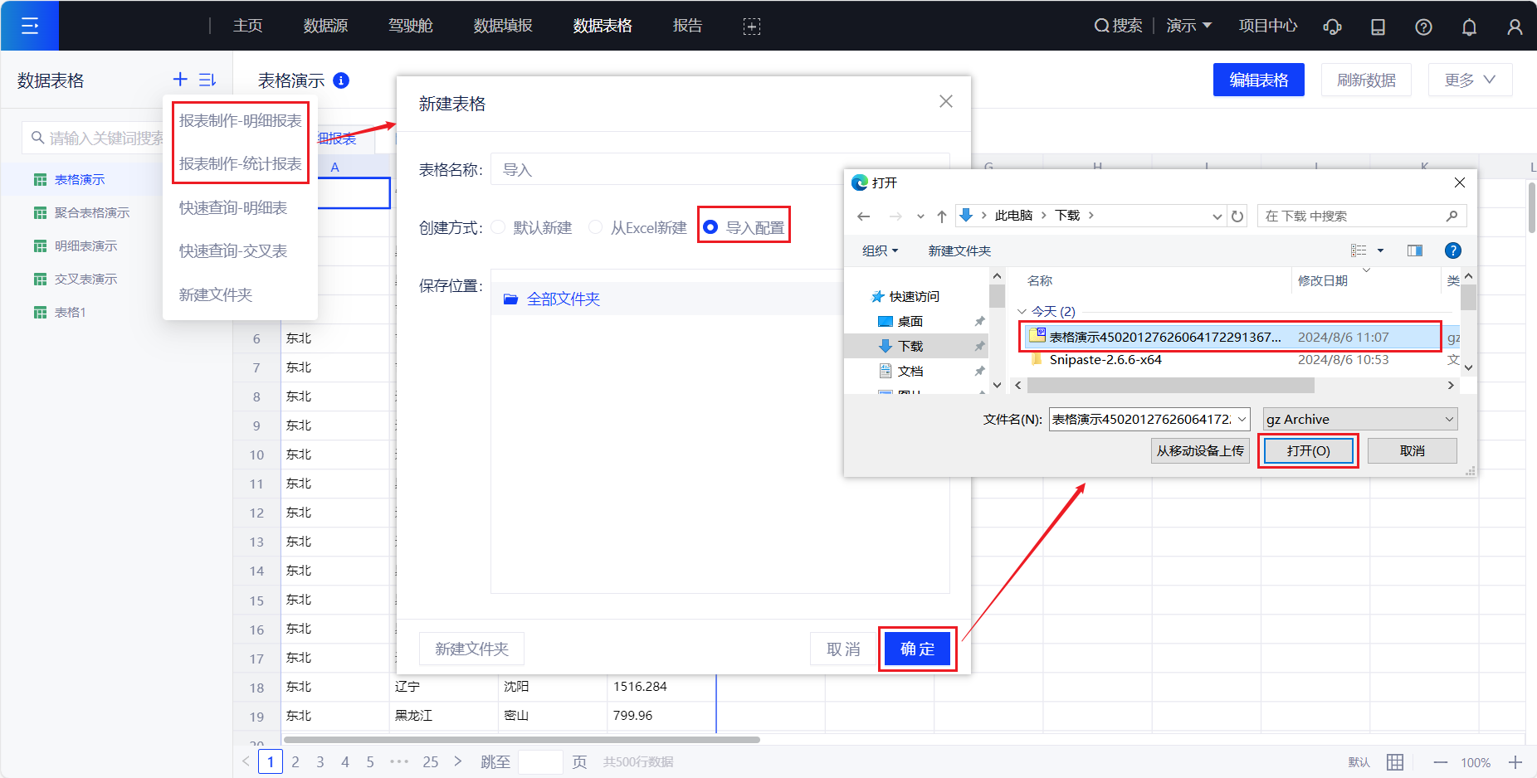Viewport: 1537px width, 778px height.
Task: Open the gz Archive file type dropdown
Action: point(1359,419)
